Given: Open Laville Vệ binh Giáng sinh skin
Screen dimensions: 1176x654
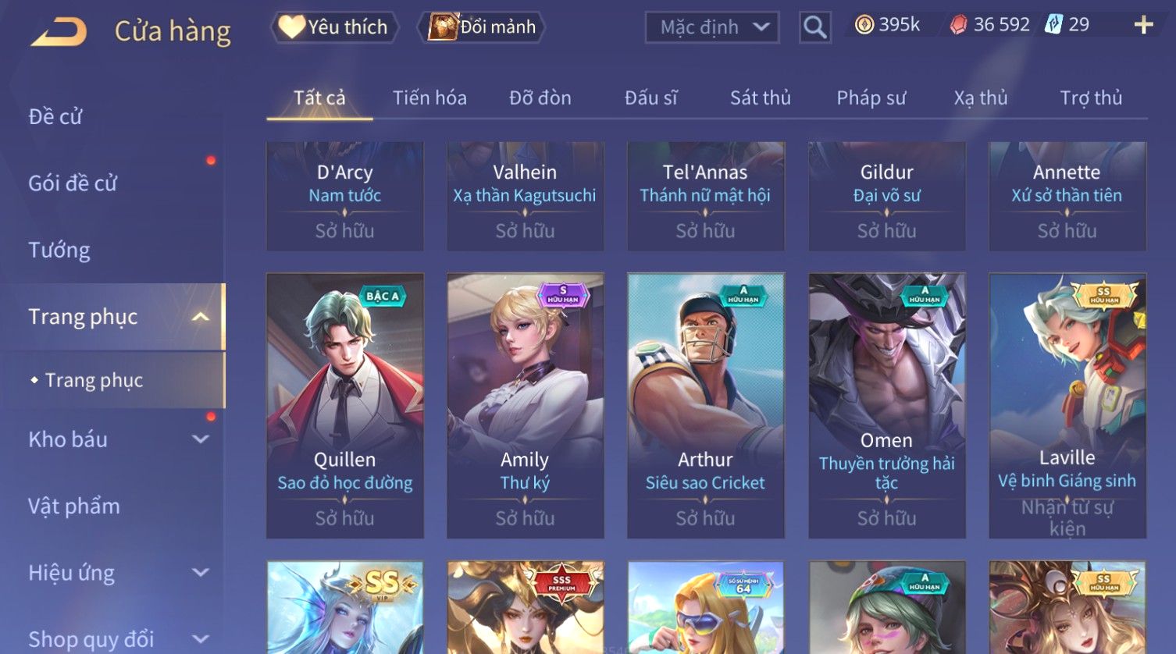Looking at the screenshot, I should [x=1067, y=405].
